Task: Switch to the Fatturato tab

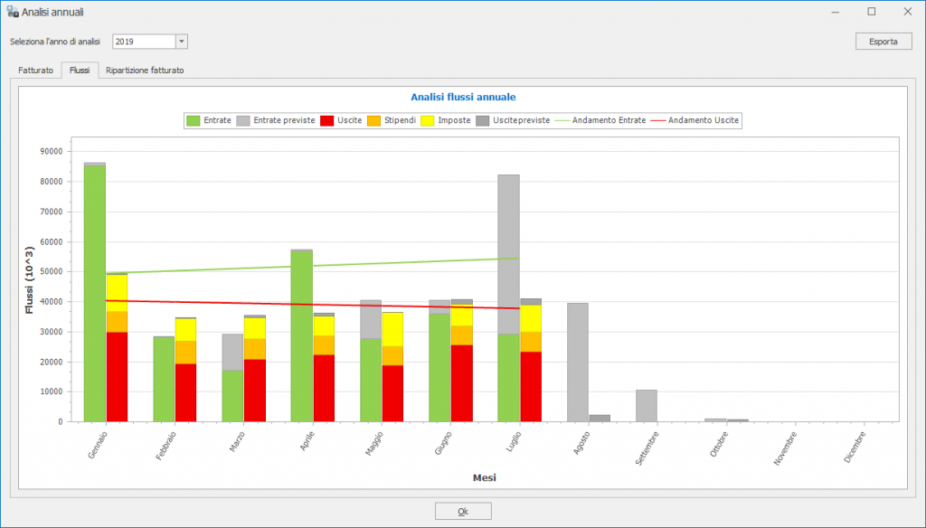Action: (35, 71)
